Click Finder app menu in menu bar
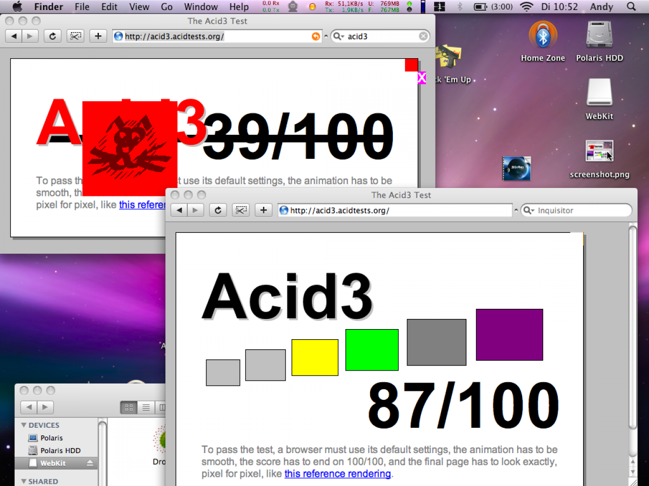 click(x=49, y=7)
